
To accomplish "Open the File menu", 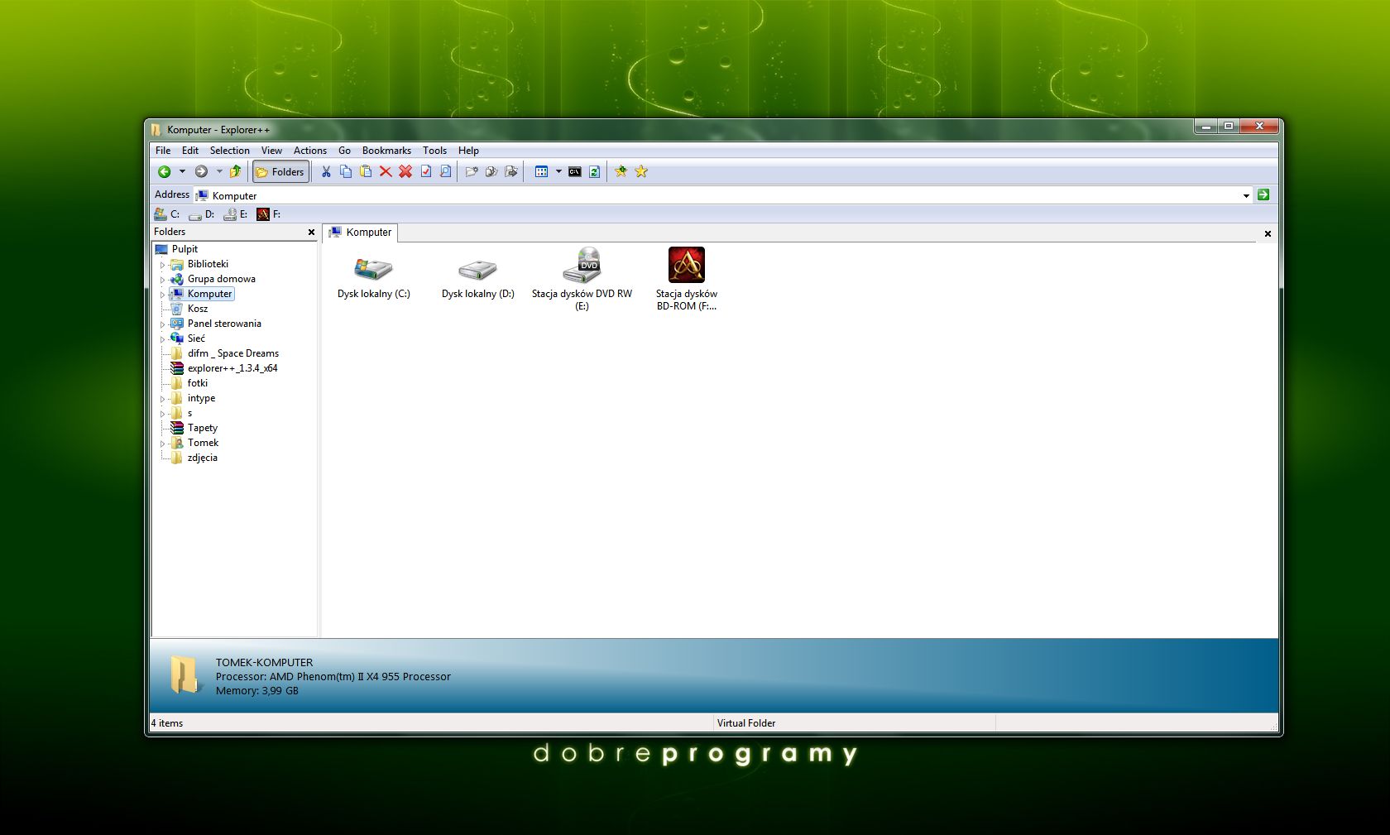I will pos(163,151).
